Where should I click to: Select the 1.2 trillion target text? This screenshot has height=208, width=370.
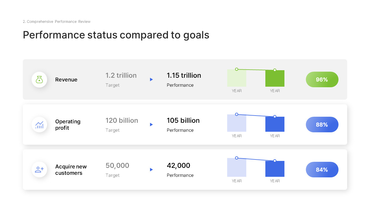pos(121,75)
